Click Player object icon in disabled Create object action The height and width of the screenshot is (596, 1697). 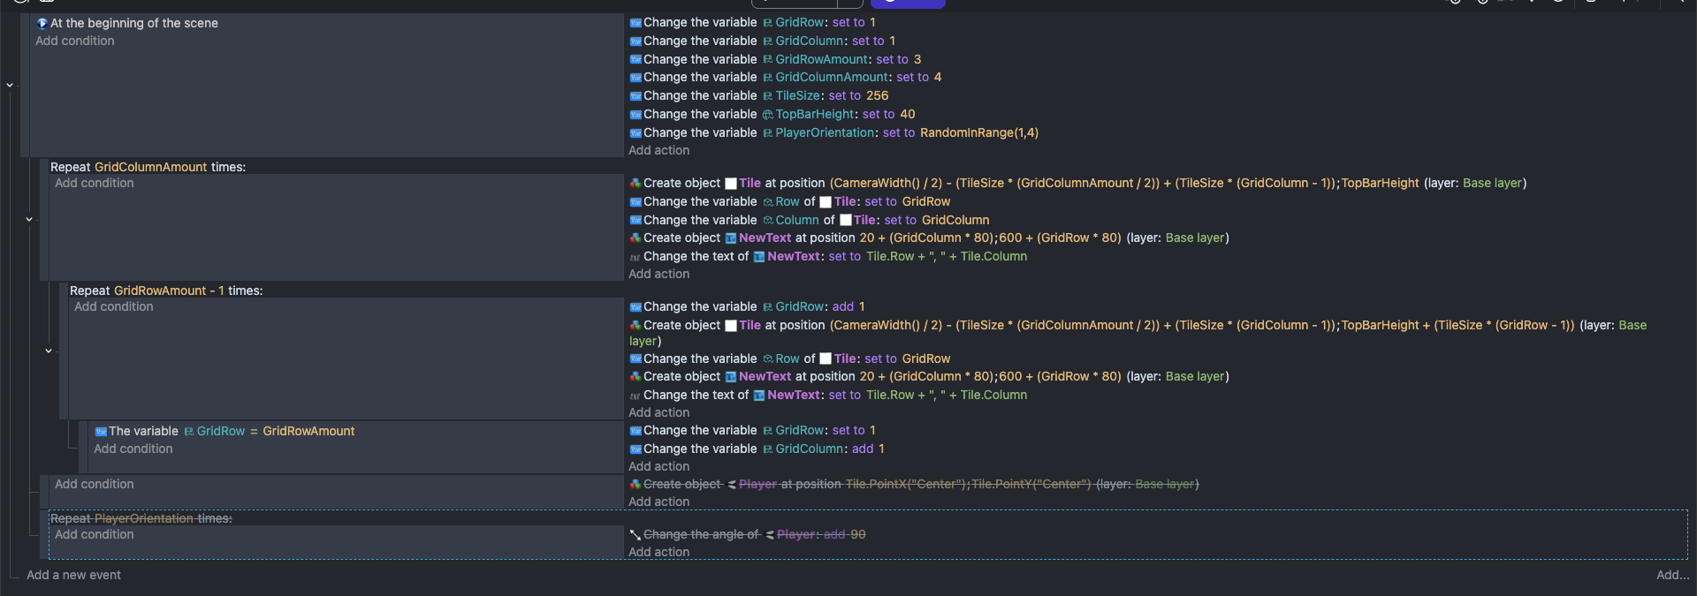(732, 485)
